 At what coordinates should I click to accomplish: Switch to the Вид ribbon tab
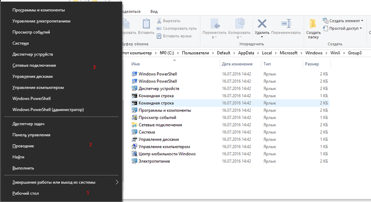click(x=154, y=11)
